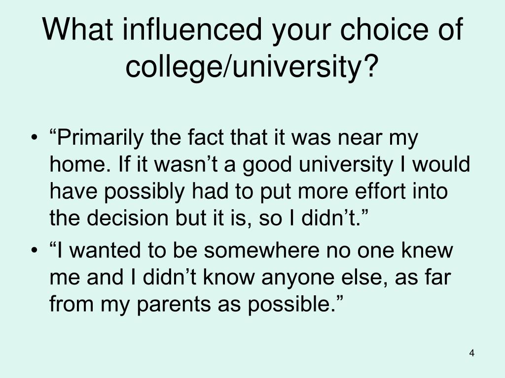Click the word "What" in the title

click(77, 29)
